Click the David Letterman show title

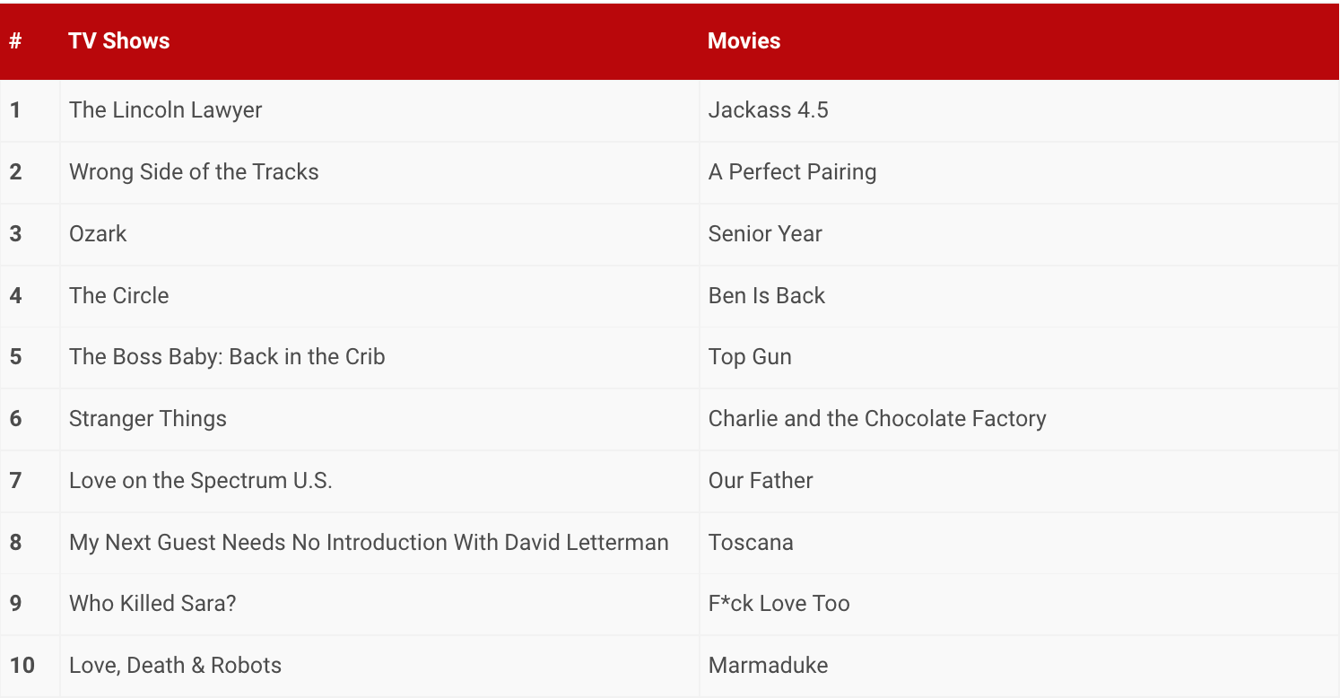(369, 543)
